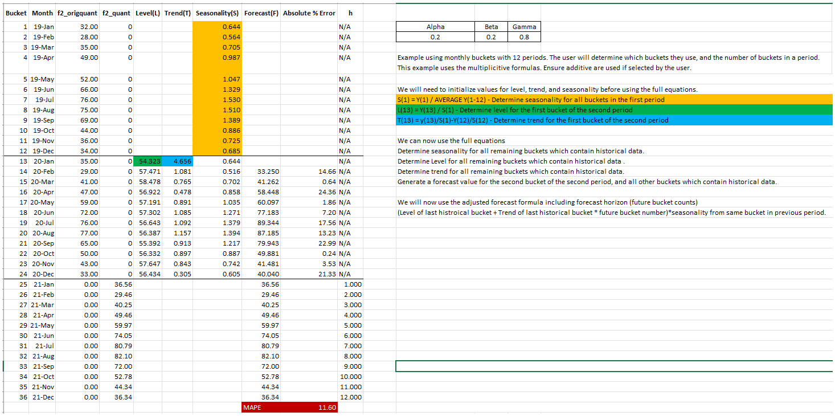Select absolute error 22.99 for 20-Sep

309,243
